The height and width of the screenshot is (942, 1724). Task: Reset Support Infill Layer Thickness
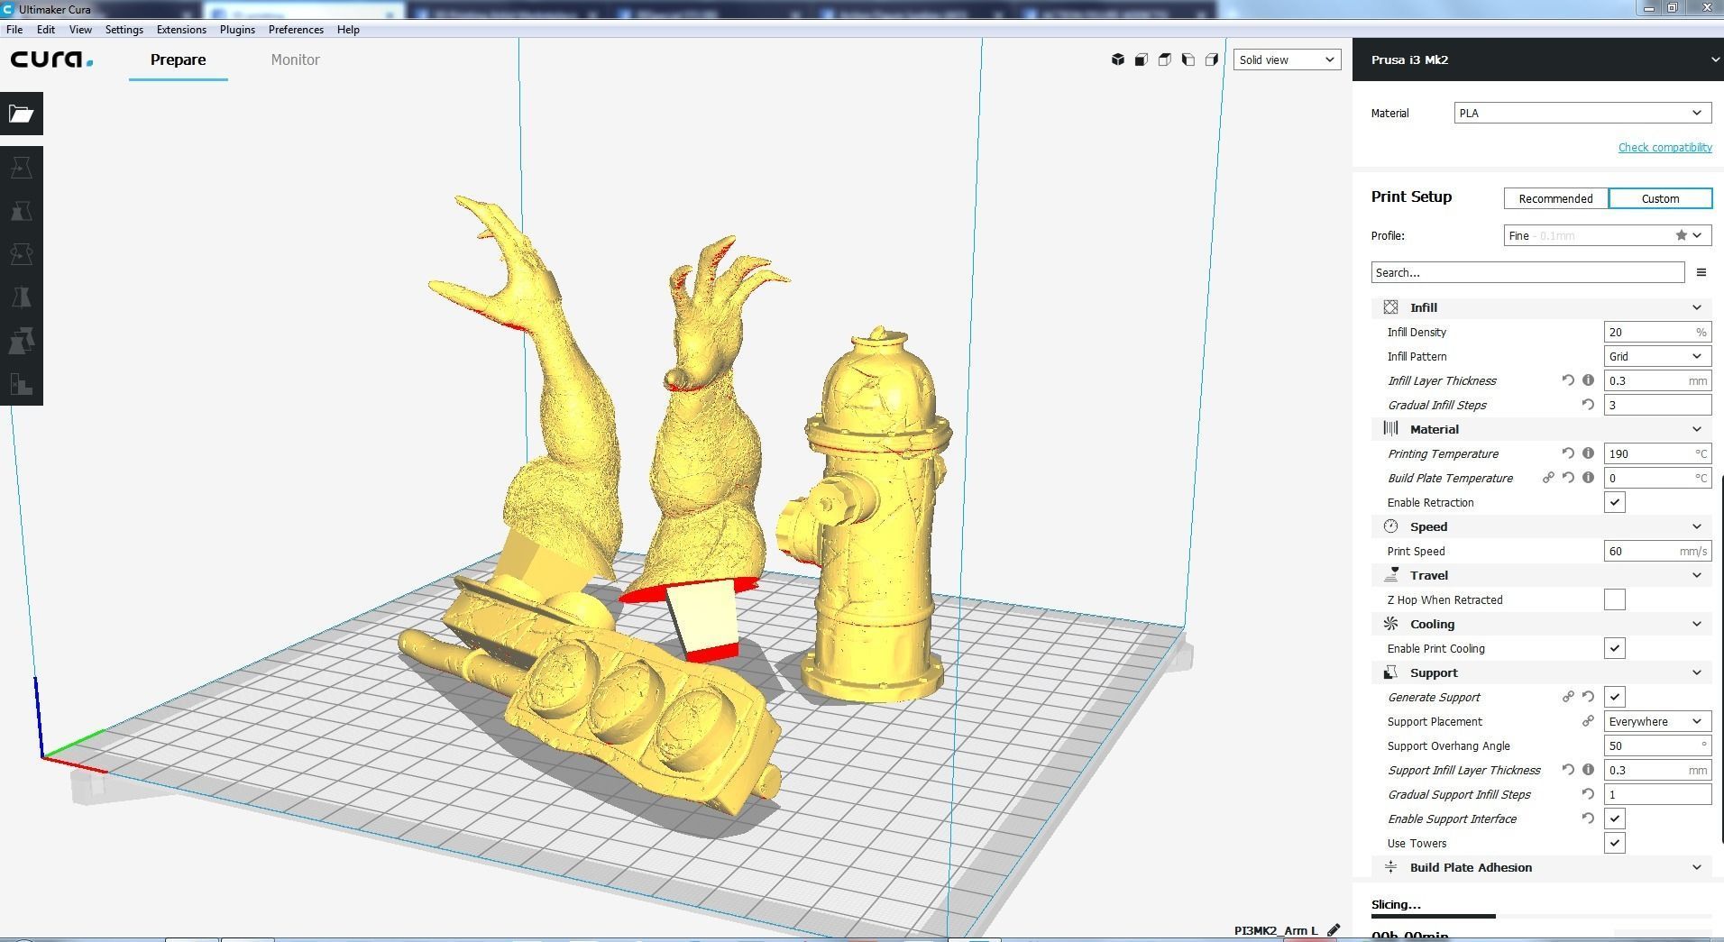tap(1568, 770)
